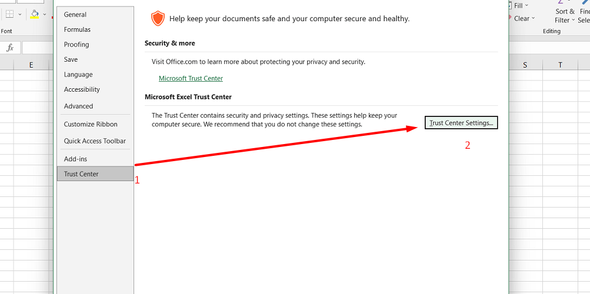Open the General options category
The height and width of the screenshot is (294, 590).
(95, 15)
